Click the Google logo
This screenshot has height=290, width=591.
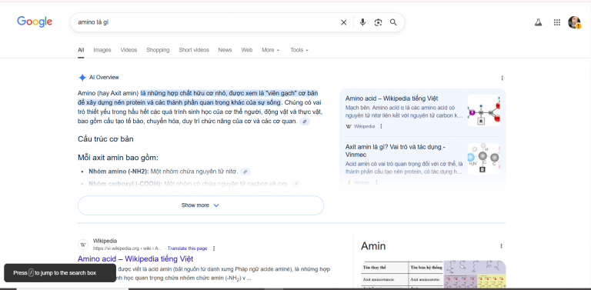click(35, 22)
